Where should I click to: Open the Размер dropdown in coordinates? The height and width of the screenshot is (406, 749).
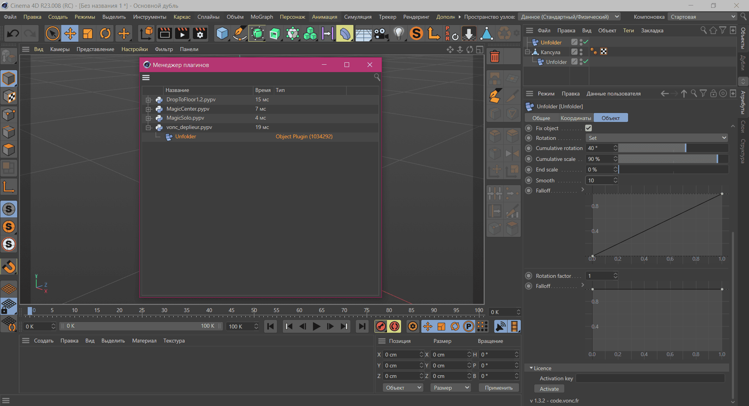tap(451, 388)
